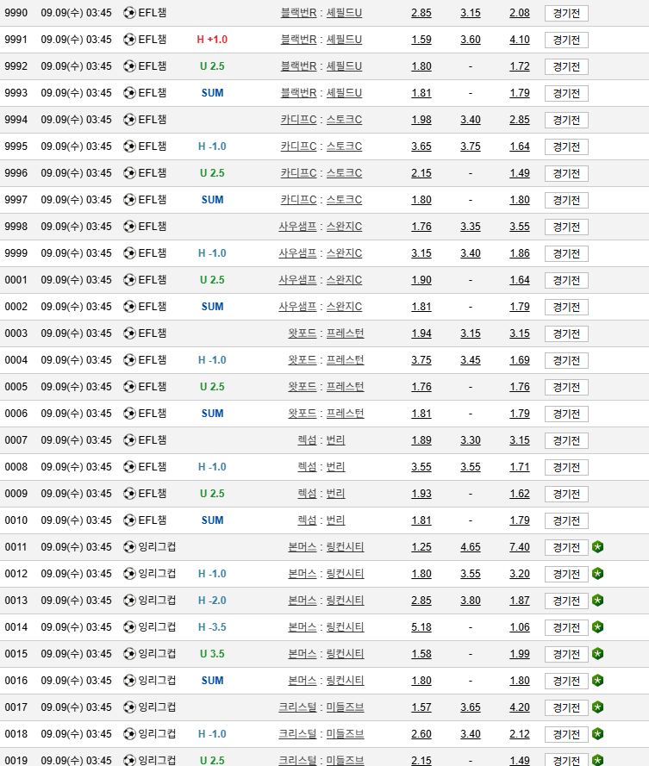Open 스완지C team link on row 9998
649x766 pixels.
point(345,227)
